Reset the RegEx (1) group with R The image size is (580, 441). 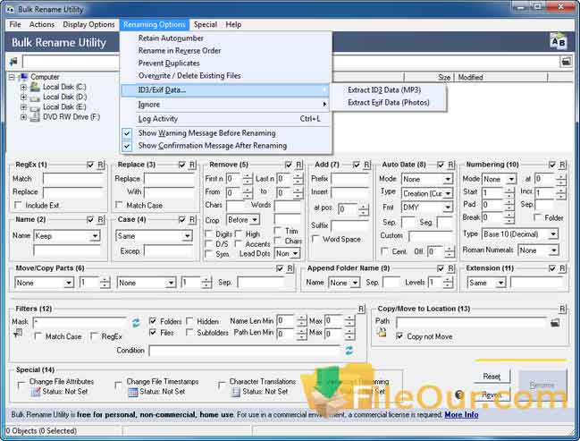coord(101,165)
